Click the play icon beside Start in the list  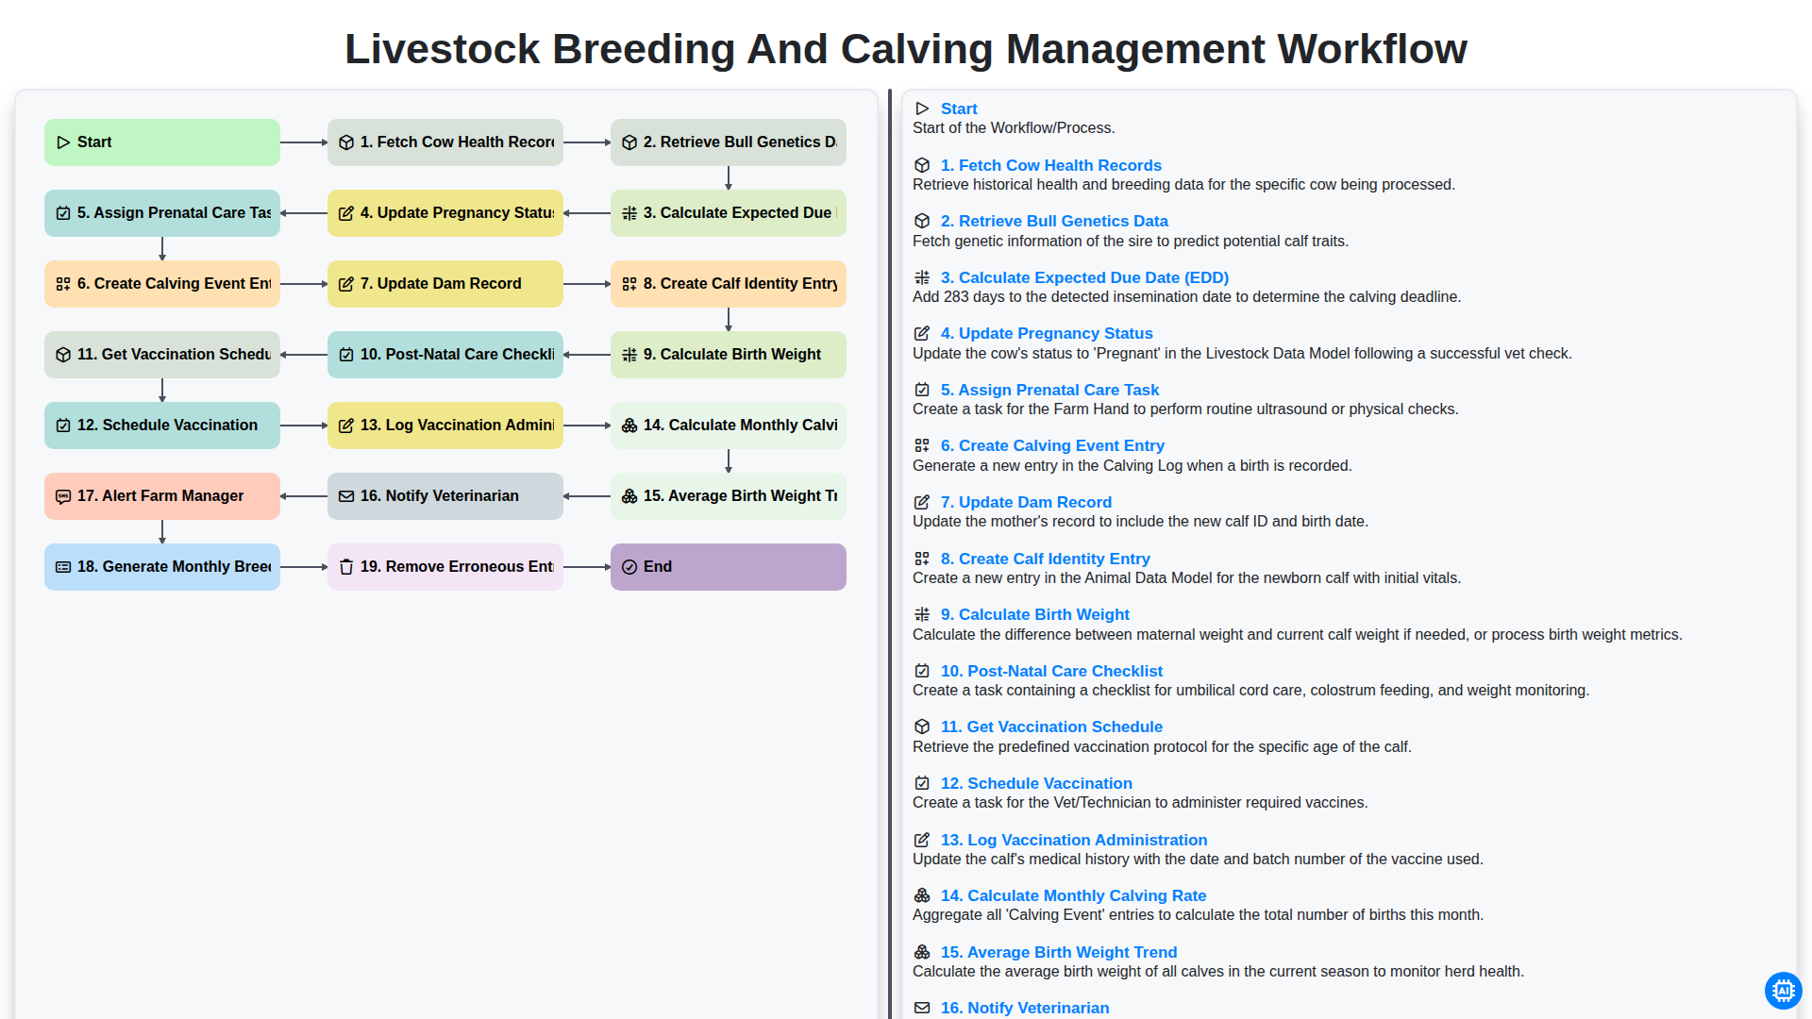922,109
